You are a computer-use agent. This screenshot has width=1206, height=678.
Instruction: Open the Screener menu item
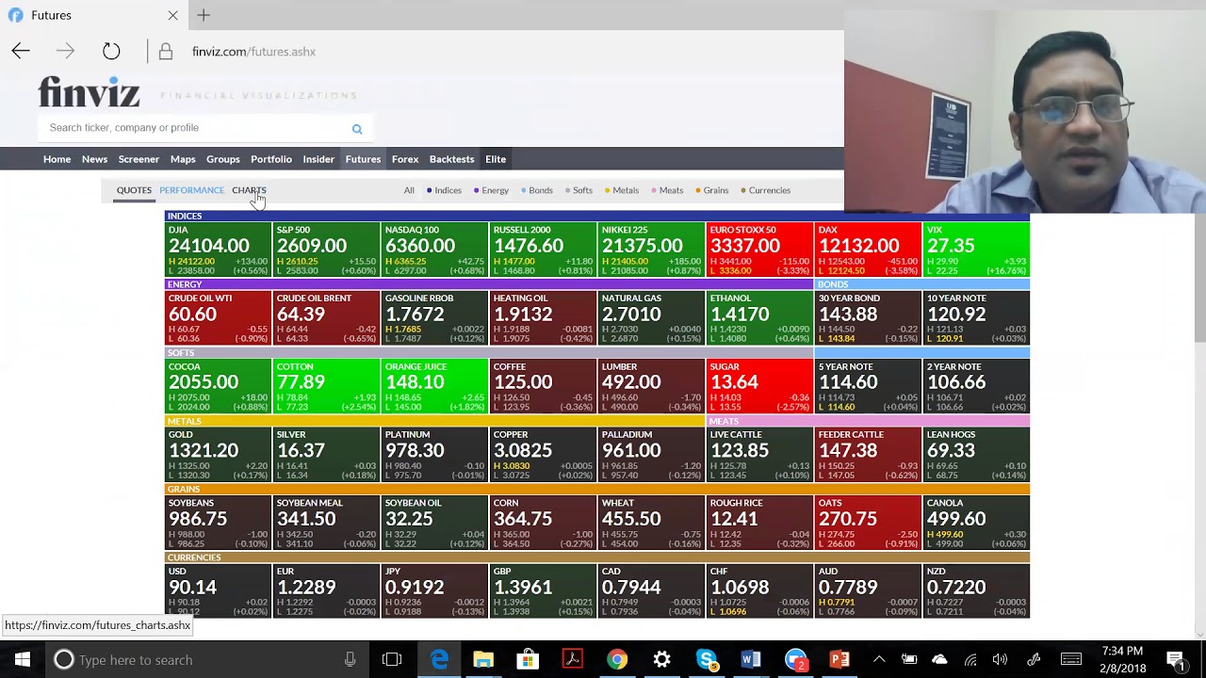[139, 159]
